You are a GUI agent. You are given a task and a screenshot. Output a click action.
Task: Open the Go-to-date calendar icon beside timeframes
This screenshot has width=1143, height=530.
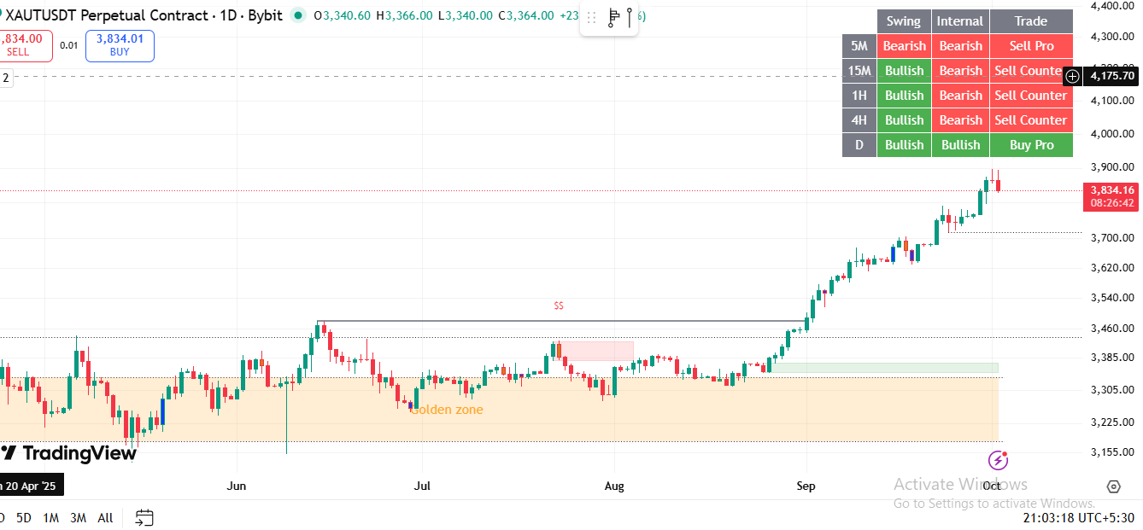coord(144,517)
